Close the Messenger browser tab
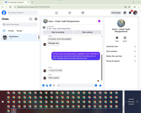 click(x=28, y=2)
